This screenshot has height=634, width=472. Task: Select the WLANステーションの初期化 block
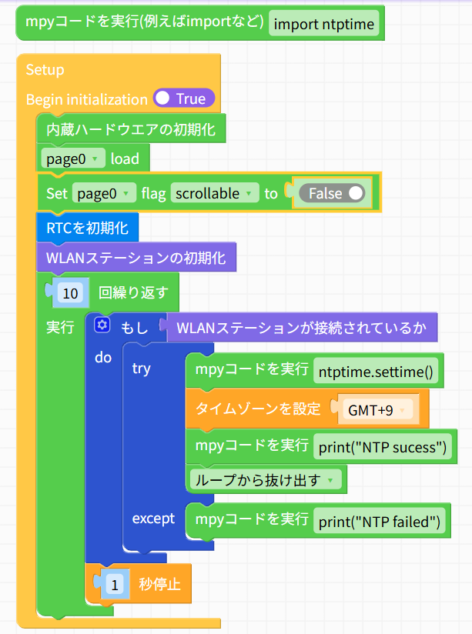pyautogui.click(x=136, y=257)
